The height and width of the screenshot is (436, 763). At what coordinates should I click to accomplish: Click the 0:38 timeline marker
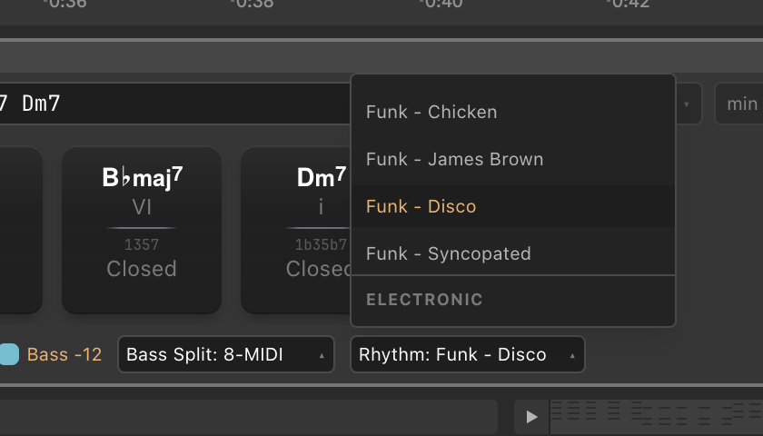tap(253, 4)
